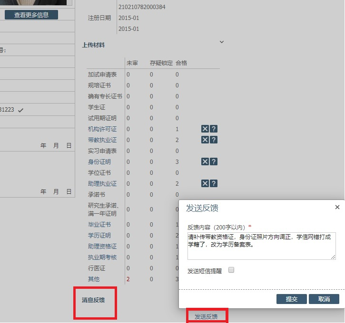Open the 毕业证书 material link
The width and height of the screenshot is (345, 323).
99,225
